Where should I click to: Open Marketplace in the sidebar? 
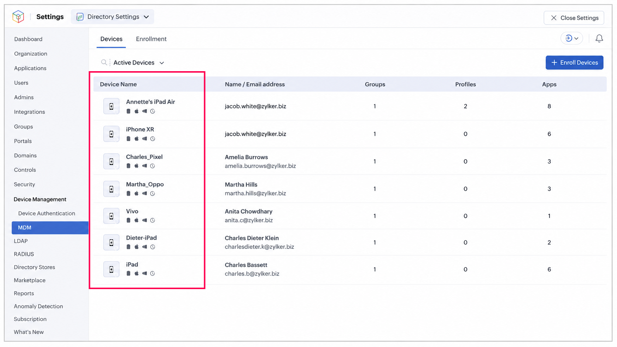[30, 280]
